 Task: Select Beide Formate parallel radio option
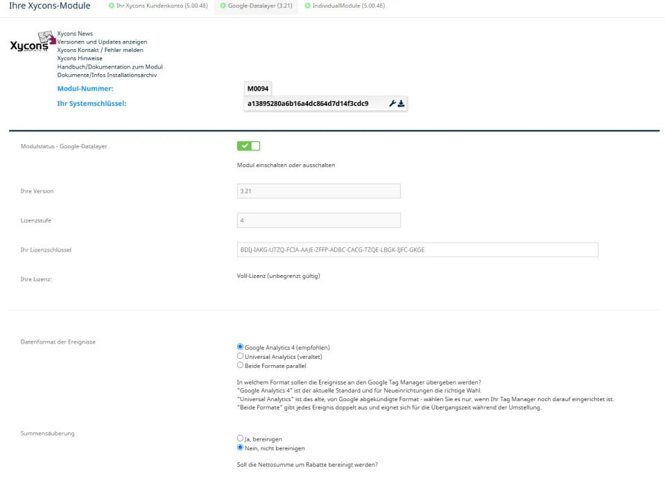240,364
